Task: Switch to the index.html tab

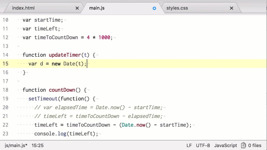Action: coord(23,8)
